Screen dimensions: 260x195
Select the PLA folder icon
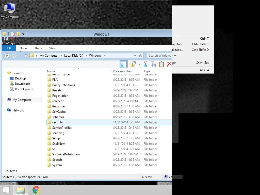point(49,79)
